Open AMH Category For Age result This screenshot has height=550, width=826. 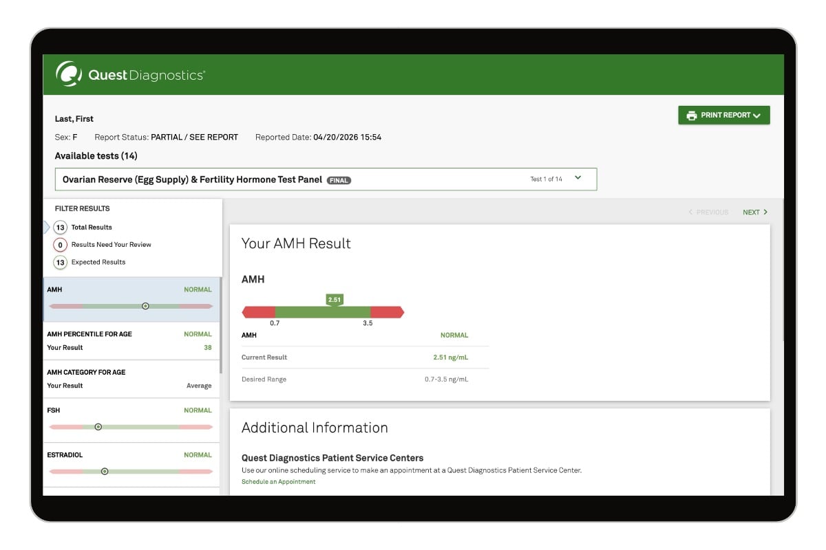coord(131,379)
